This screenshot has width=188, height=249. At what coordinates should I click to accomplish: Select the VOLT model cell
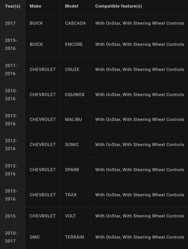click(70, 216)
